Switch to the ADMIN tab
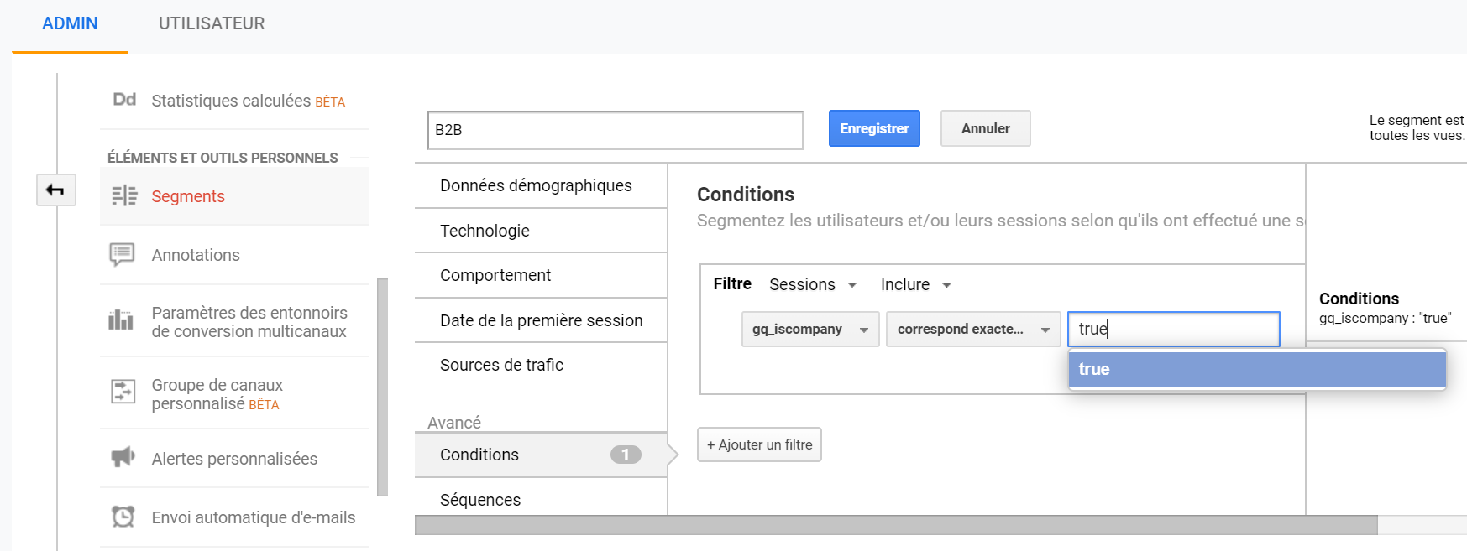This screenshot has height=551, width=1467. coord(70,23)
